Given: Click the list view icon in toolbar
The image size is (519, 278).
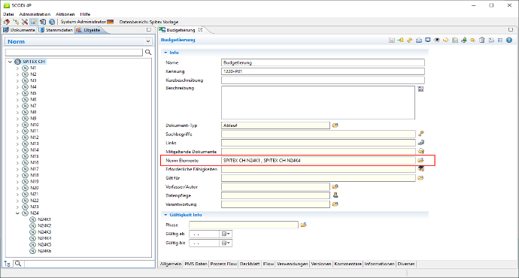Looking at the screenshot, I should (500, 40).
